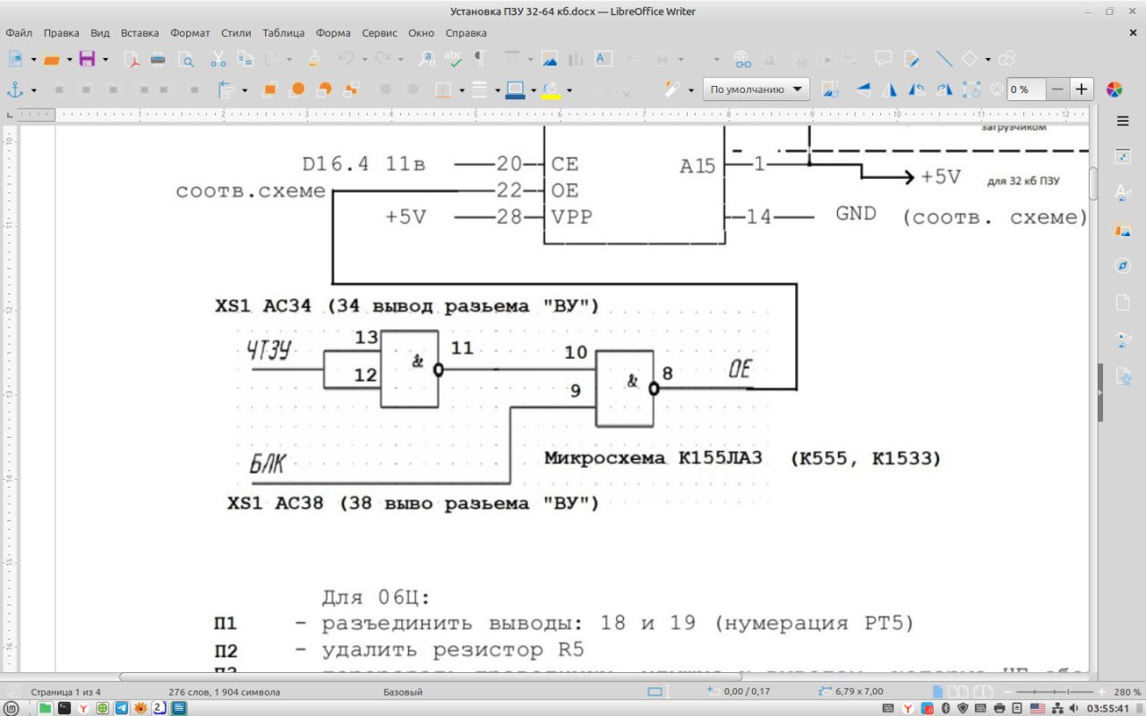Toggle formatting marks pilcrow button

tap(479, 60)
